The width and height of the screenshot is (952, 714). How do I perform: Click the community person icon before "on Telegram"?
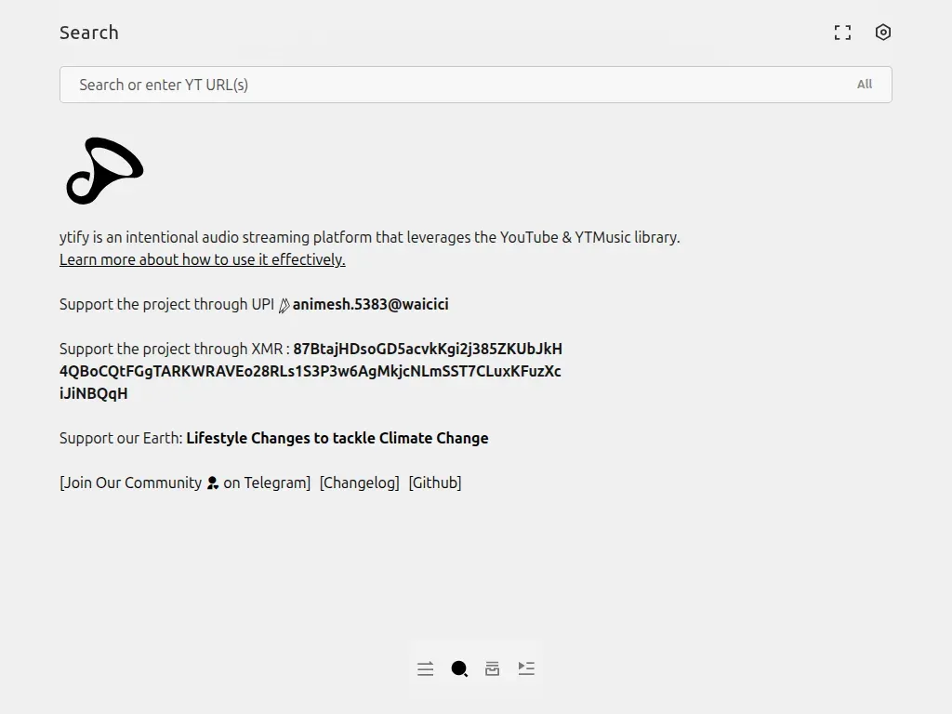pos(213,483)
